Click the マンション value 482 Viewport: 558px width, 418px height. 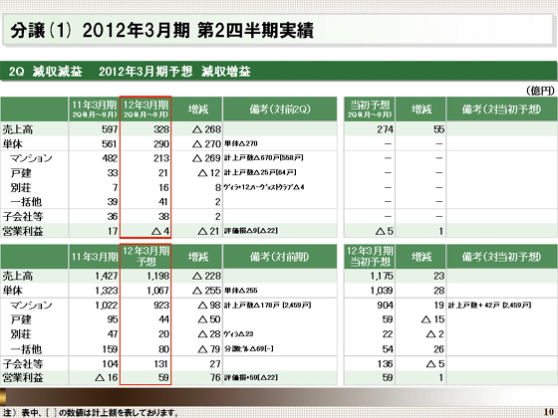(110, 158)
